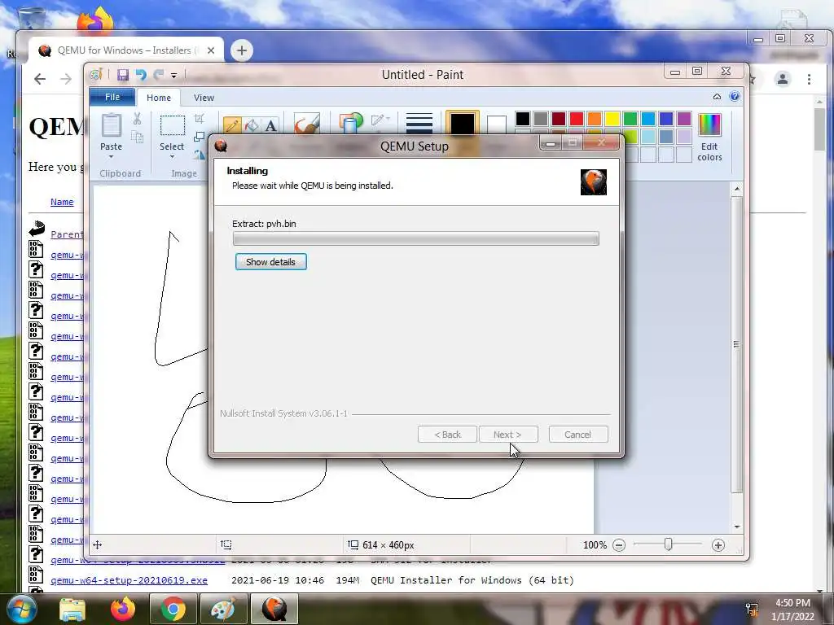Open the Paint File menu
The height and width of the screenshot is (625, 834).
pyautogui.click(x=112, y=98)
